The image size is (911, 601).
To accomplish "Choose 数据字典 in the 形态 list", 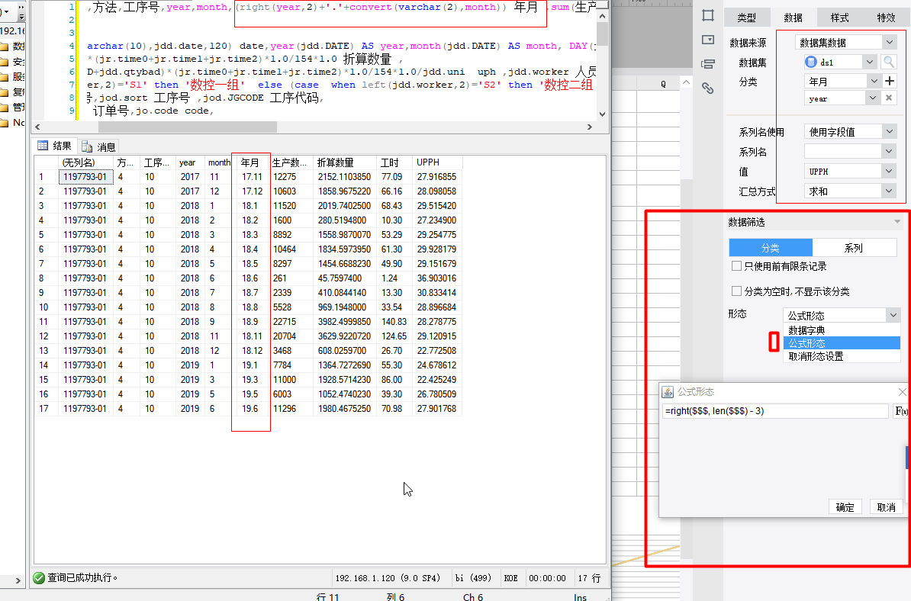I will [842, 329].
